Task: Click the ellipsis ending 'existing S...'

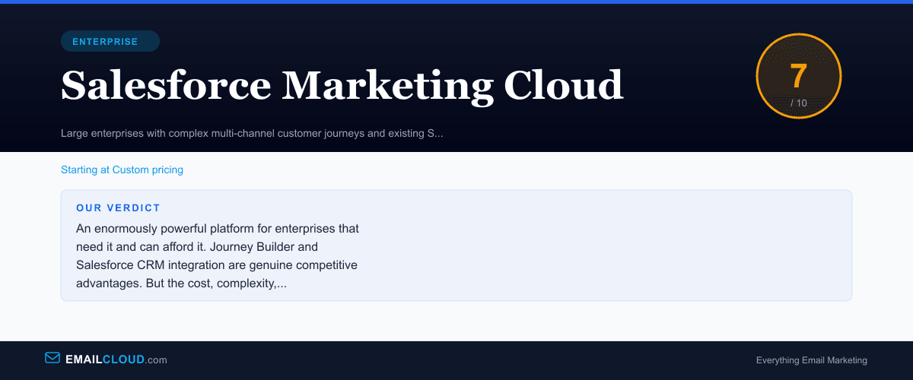Action: [434, 134]
